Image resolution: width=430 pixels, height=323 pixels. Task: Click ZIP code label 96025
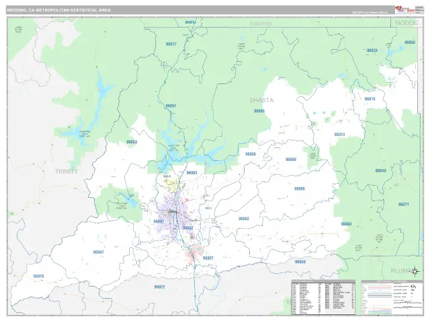[189, 22]
